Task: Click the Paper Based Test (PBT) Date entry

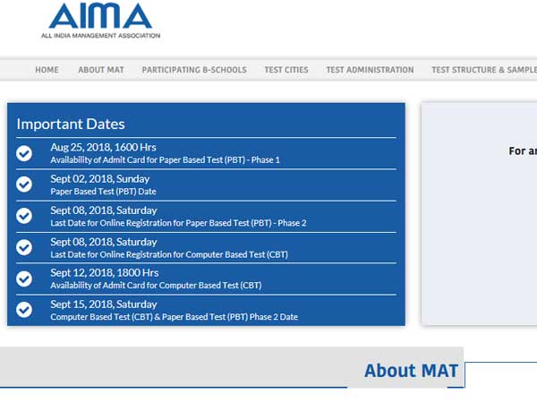Action: coord(103,192)
